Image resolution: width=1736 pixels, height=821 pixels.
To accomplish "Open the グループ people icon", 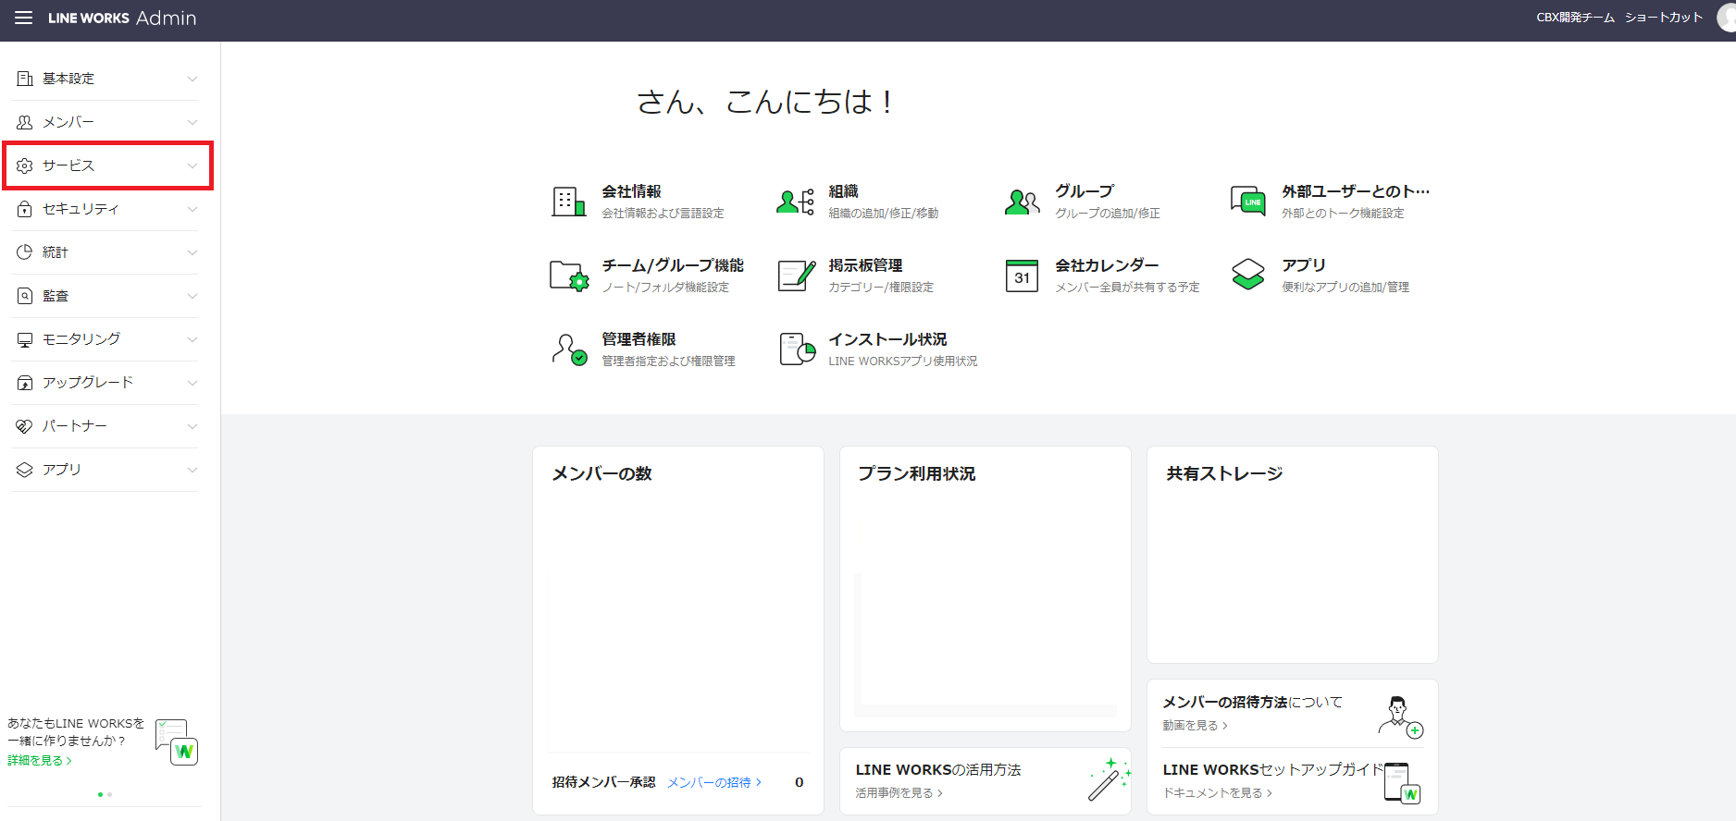I will click(x=1022, y=201).
